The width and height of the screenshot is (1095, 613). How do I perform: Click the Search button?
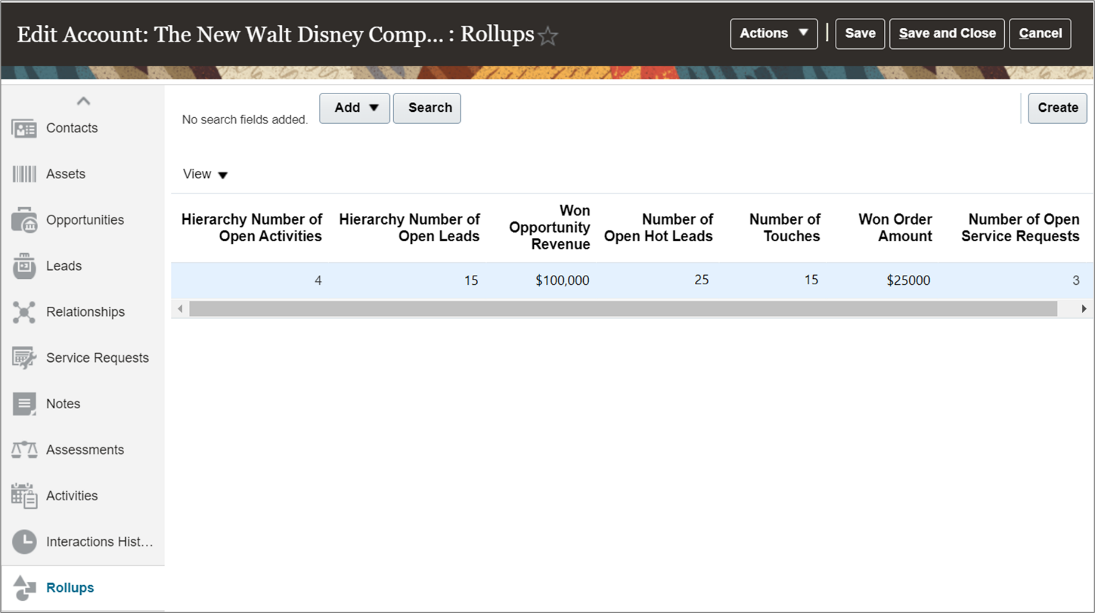[427, 108]
